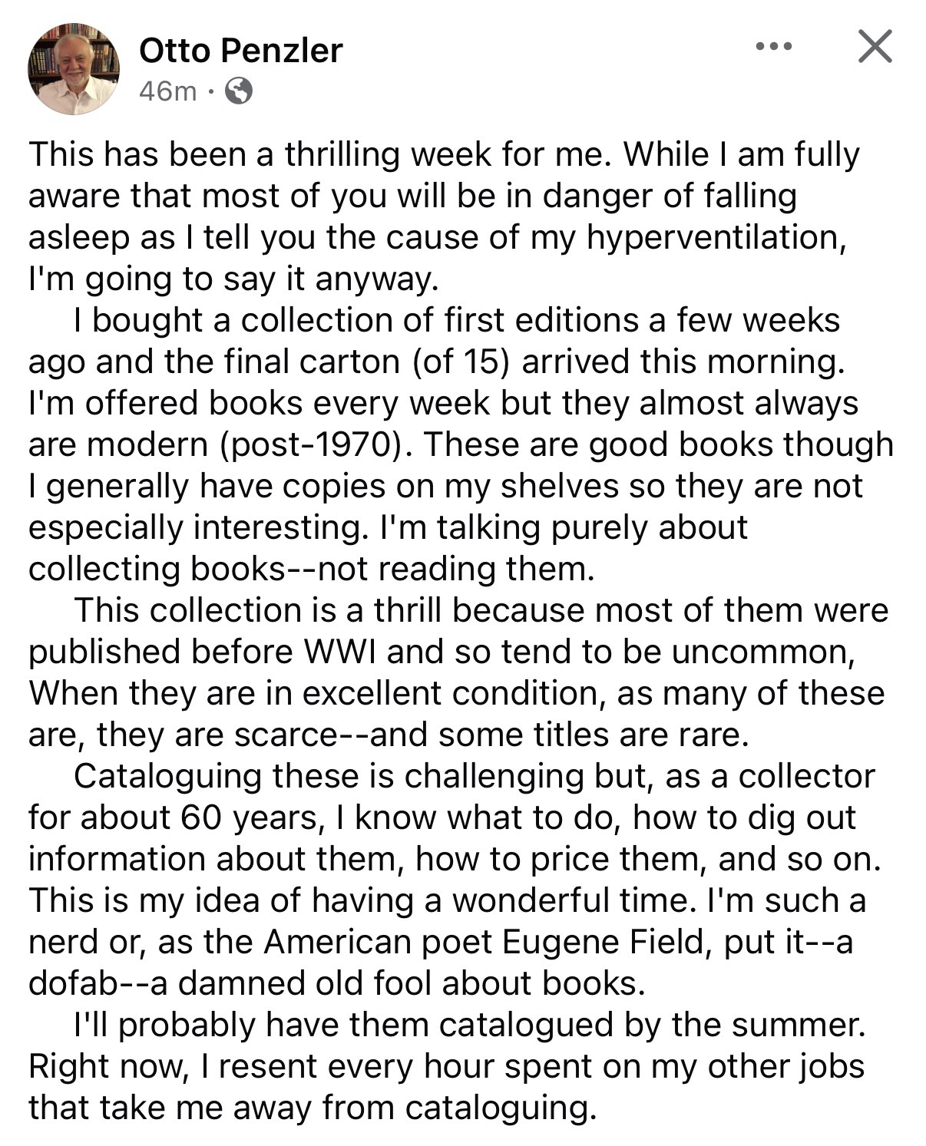Click the phrase 'collecting books--not reading them.'
The image size is (926, 1146).
pos(312,569)
